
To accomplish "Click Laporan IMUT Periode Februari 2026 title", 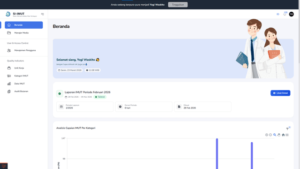I will click(x=88, y=92).
